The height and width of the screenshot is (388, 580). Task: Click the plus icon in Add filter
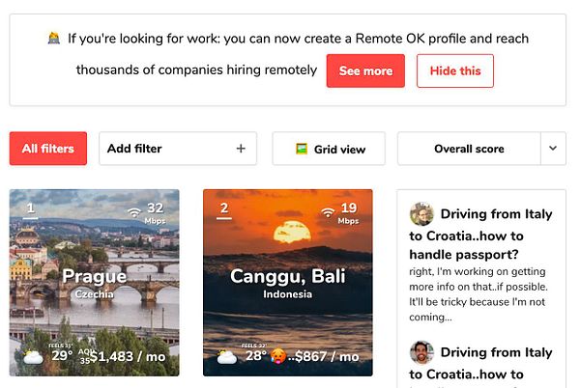click(x=241, y=149)
